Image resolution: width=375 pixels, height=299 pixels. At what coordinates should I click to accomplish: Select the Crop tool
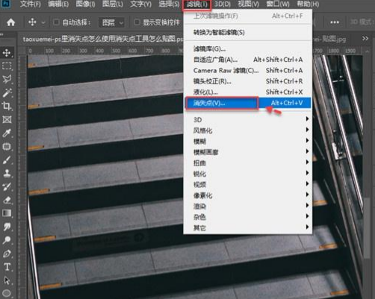tap(7, 106)
